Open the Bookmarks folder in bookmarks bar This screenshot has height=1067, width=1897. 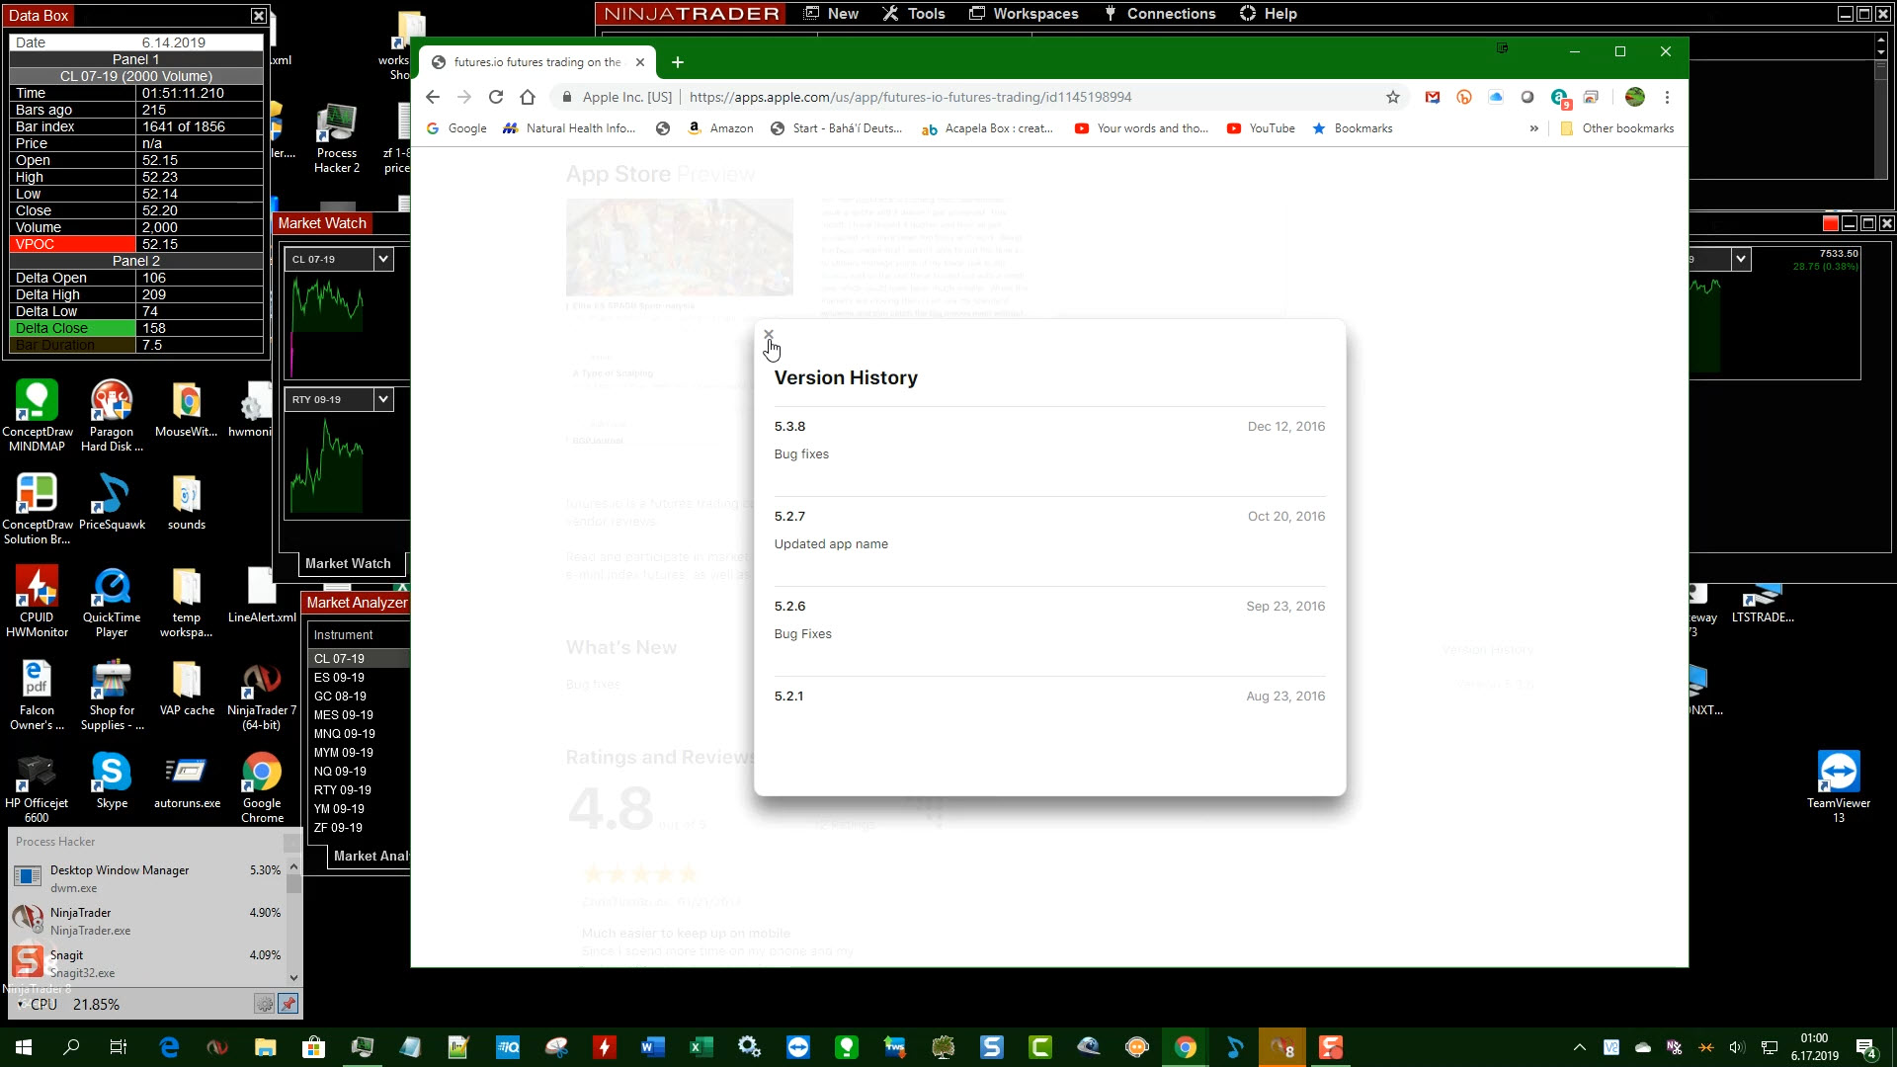(1353, 128)
